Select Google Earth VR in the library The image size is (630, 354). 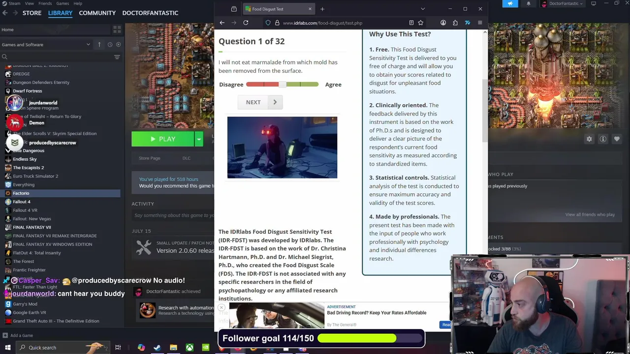coord(30,312)
